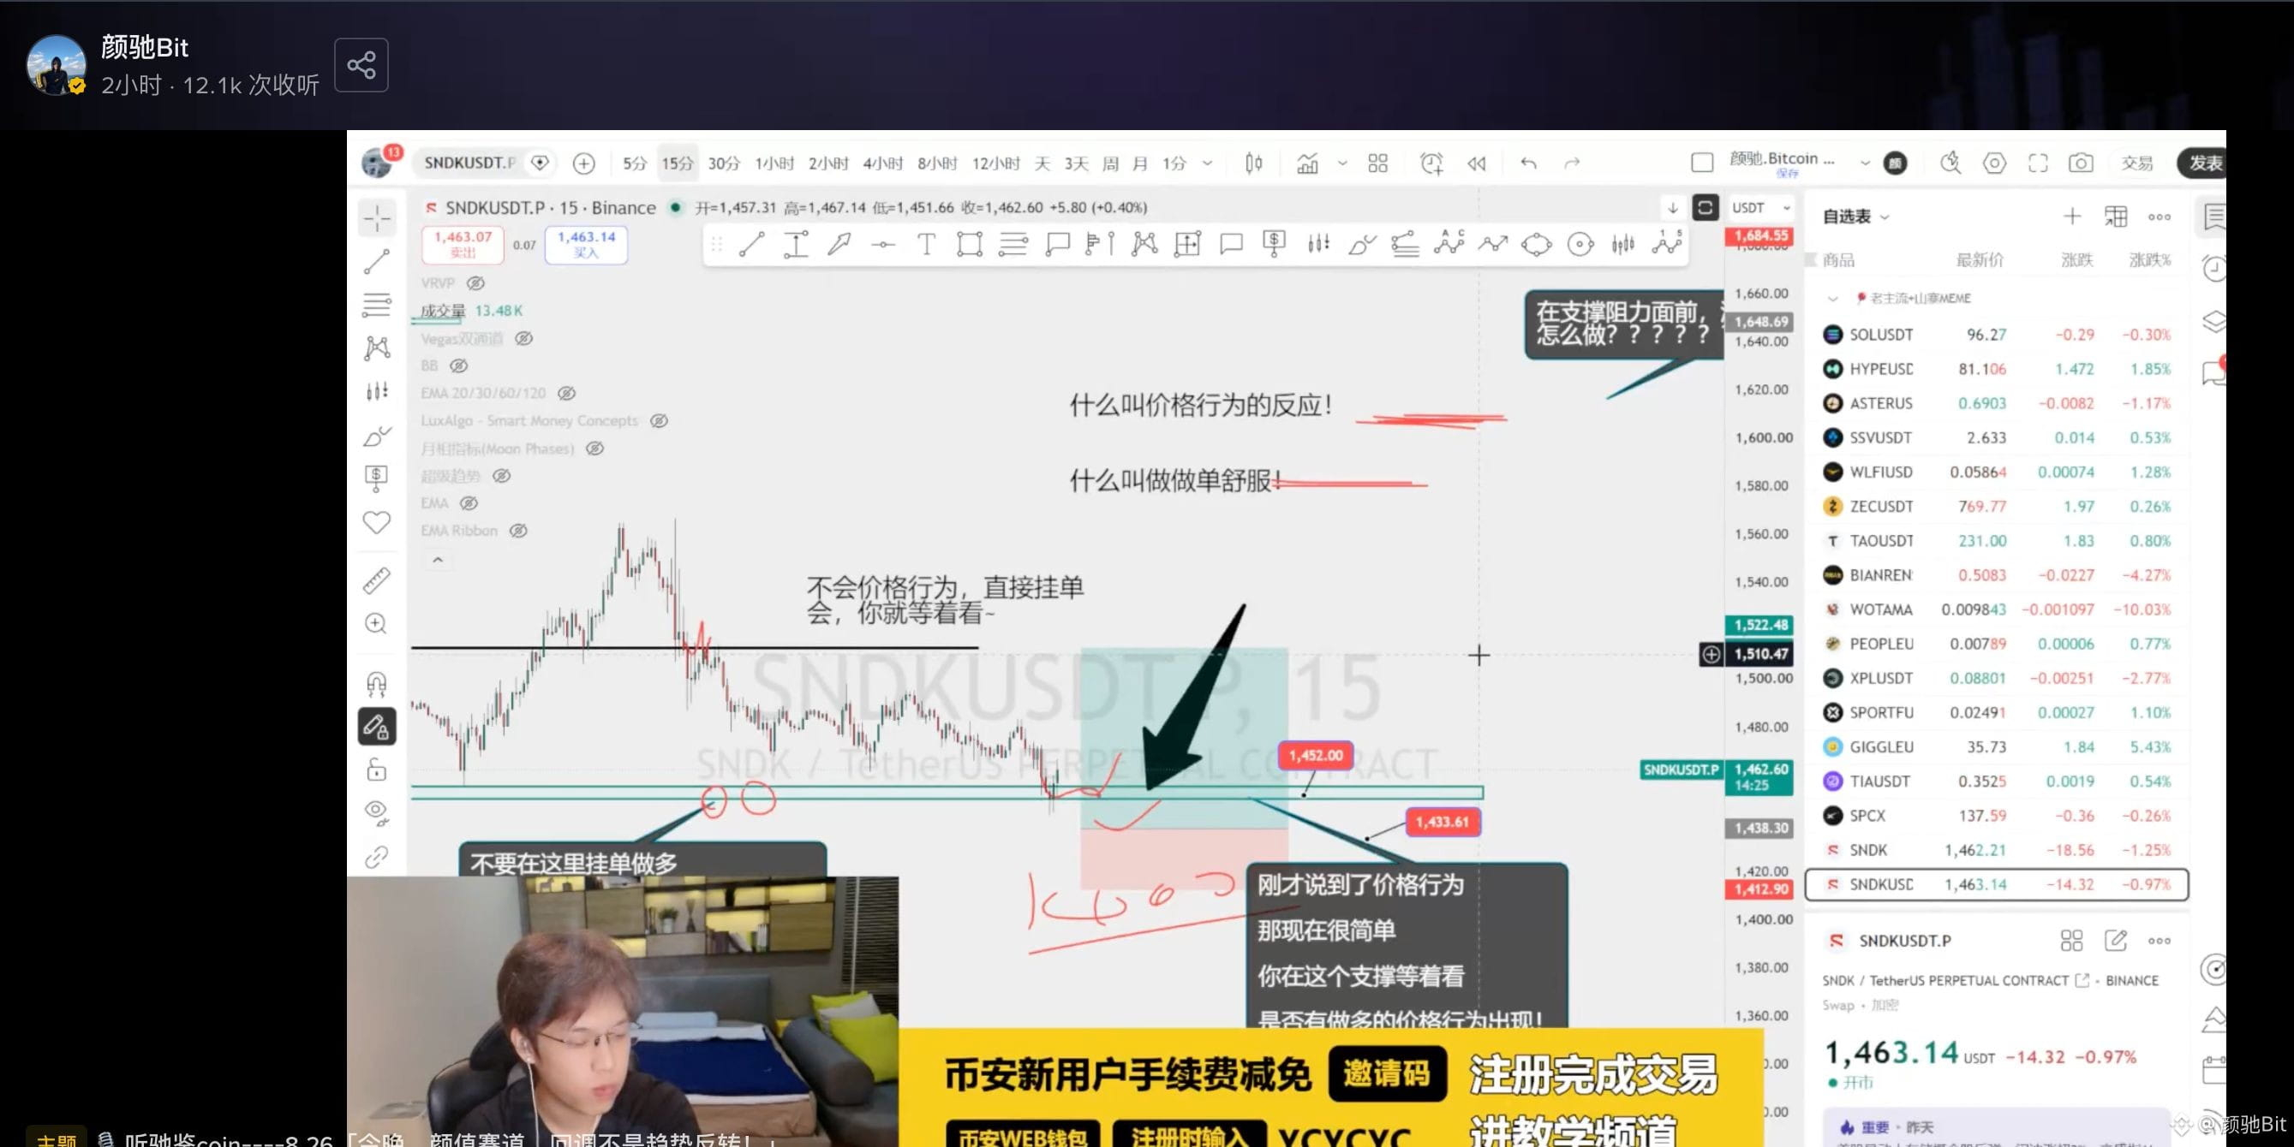
Task: Toggle visibility of BB indicator
Action: click(458, 365)
